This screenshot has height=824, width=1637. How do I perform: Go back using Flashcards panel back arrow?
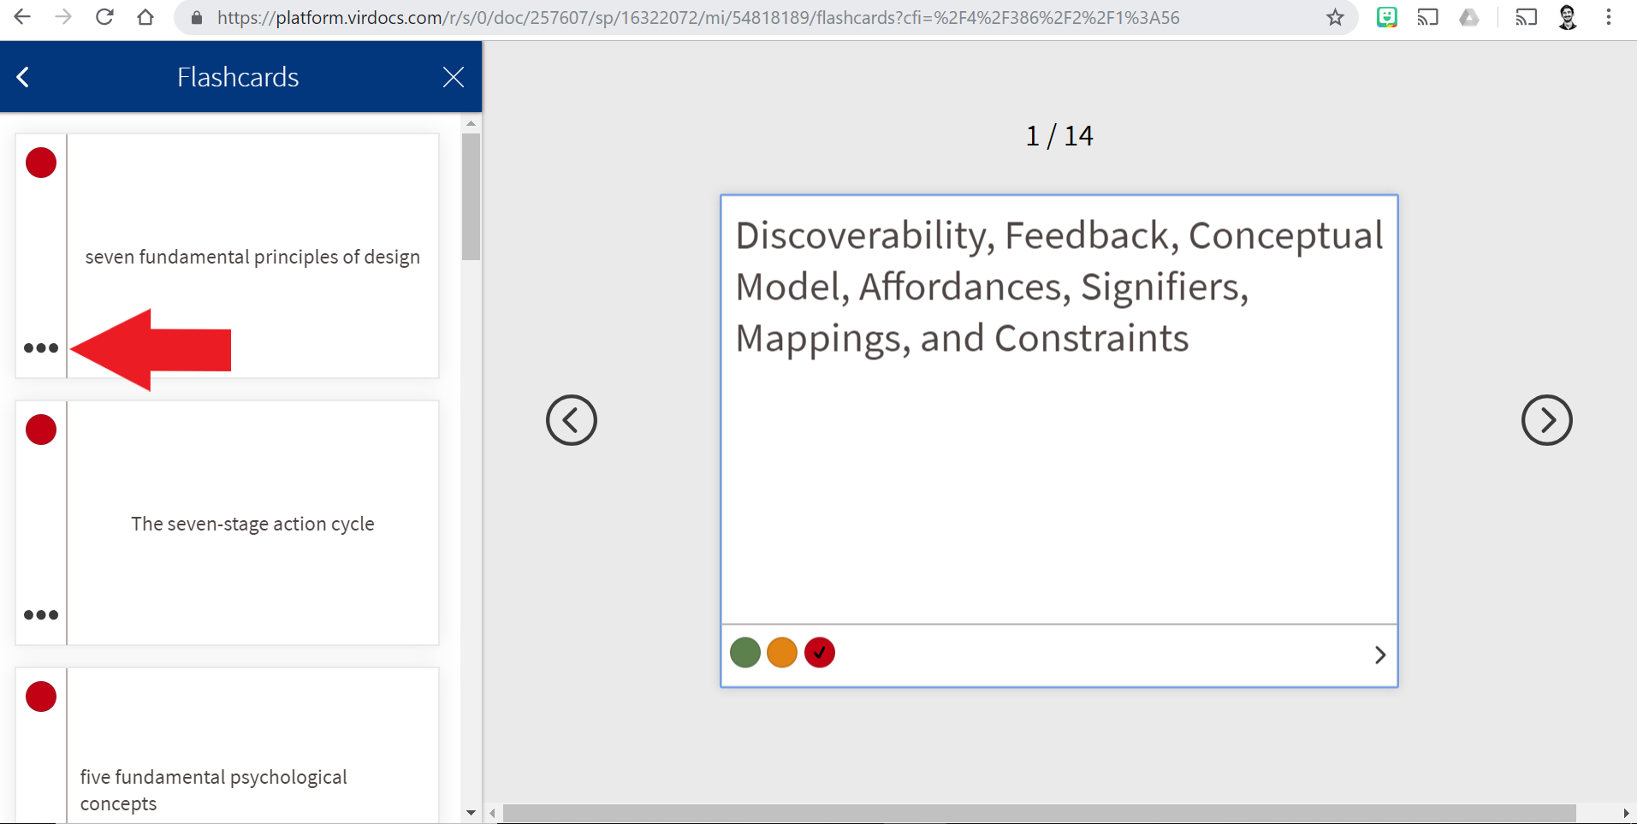[x=23, y=77]
